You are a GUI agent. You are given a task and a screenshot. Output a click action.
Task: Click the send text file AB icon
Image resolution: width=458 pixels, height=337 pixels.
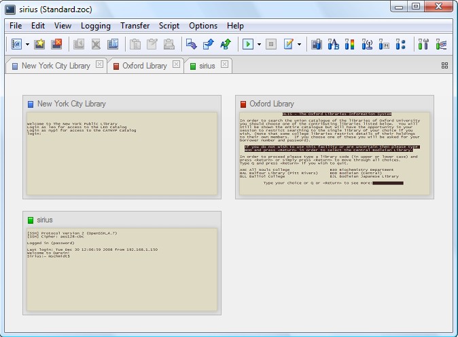(226, 44)
